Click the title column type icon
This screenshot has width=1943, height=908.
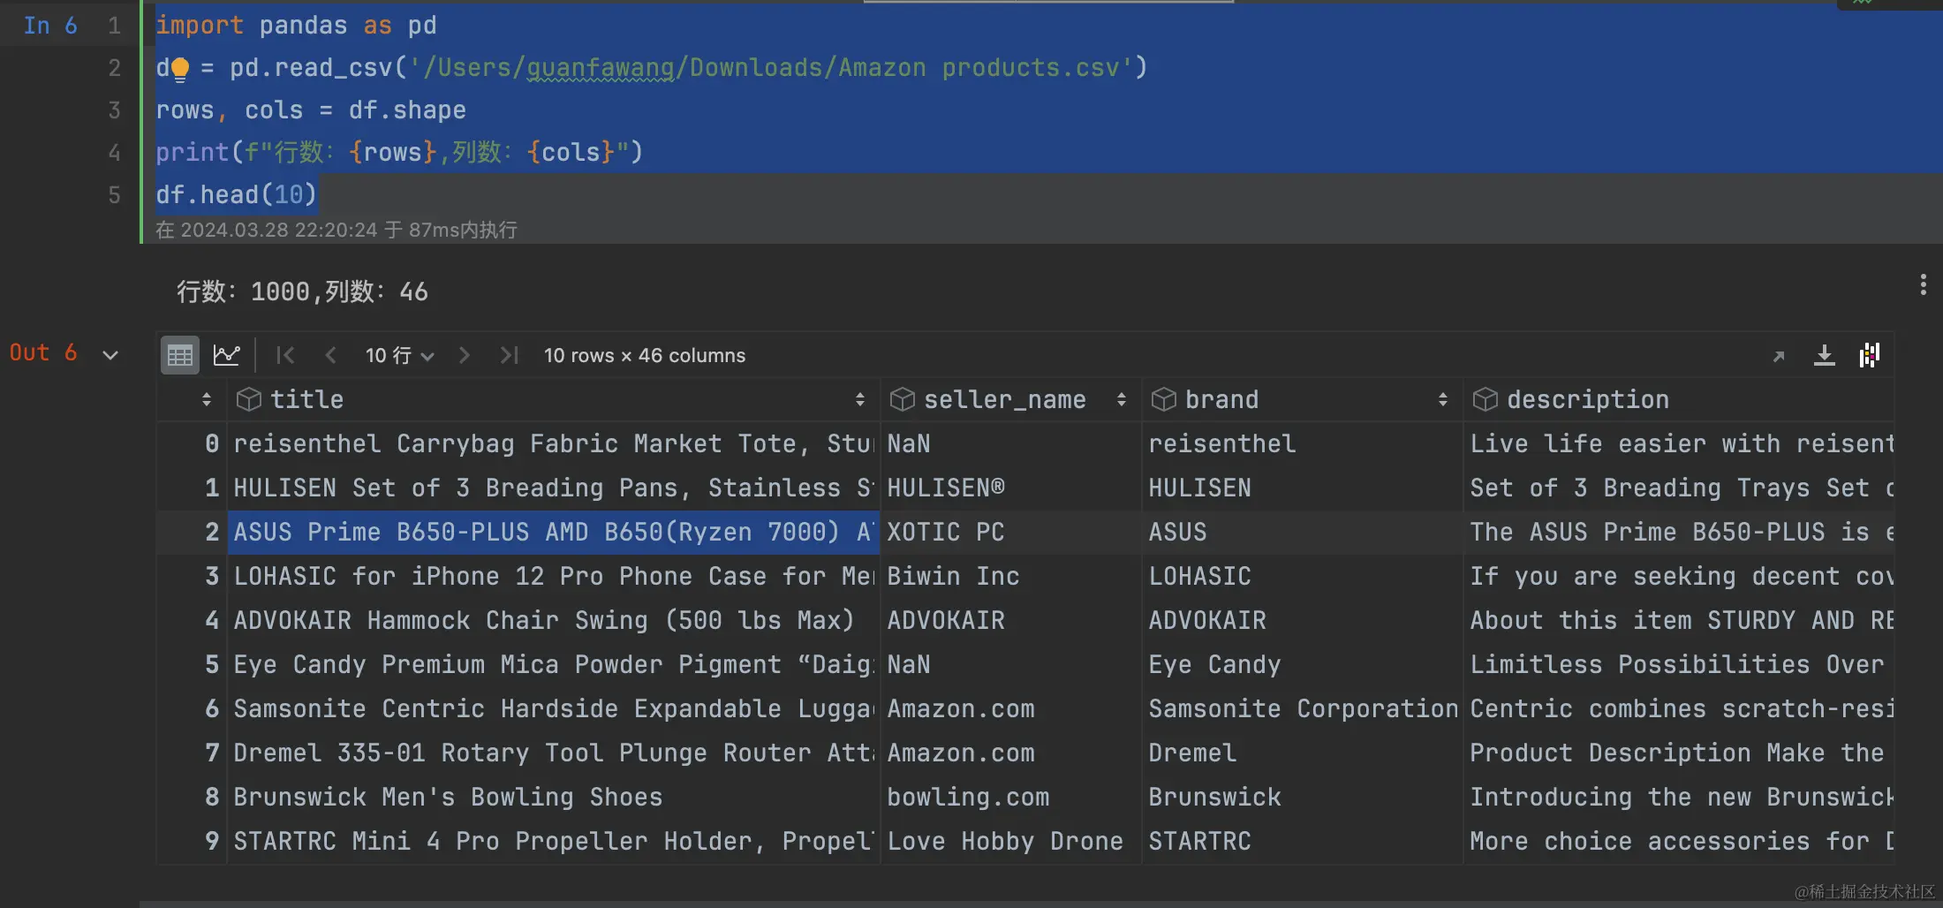pyautogui.click(x=249, y=399)
